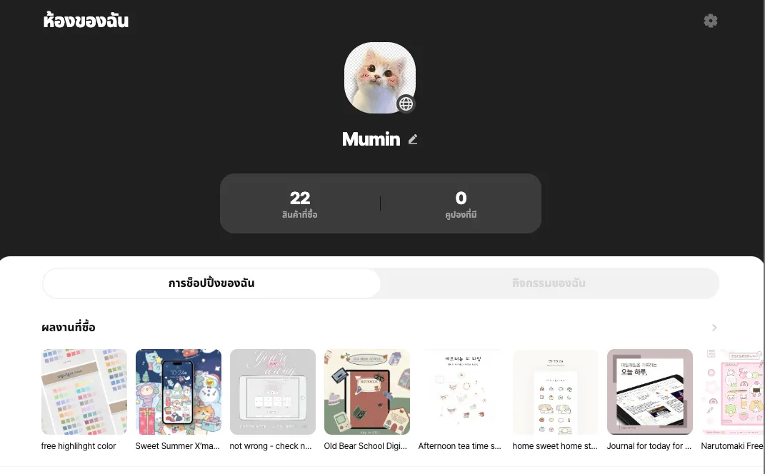This screenshot has width=765, height=474.
Task: Open not wrong - check n... thumbnail
Action: 273,392
